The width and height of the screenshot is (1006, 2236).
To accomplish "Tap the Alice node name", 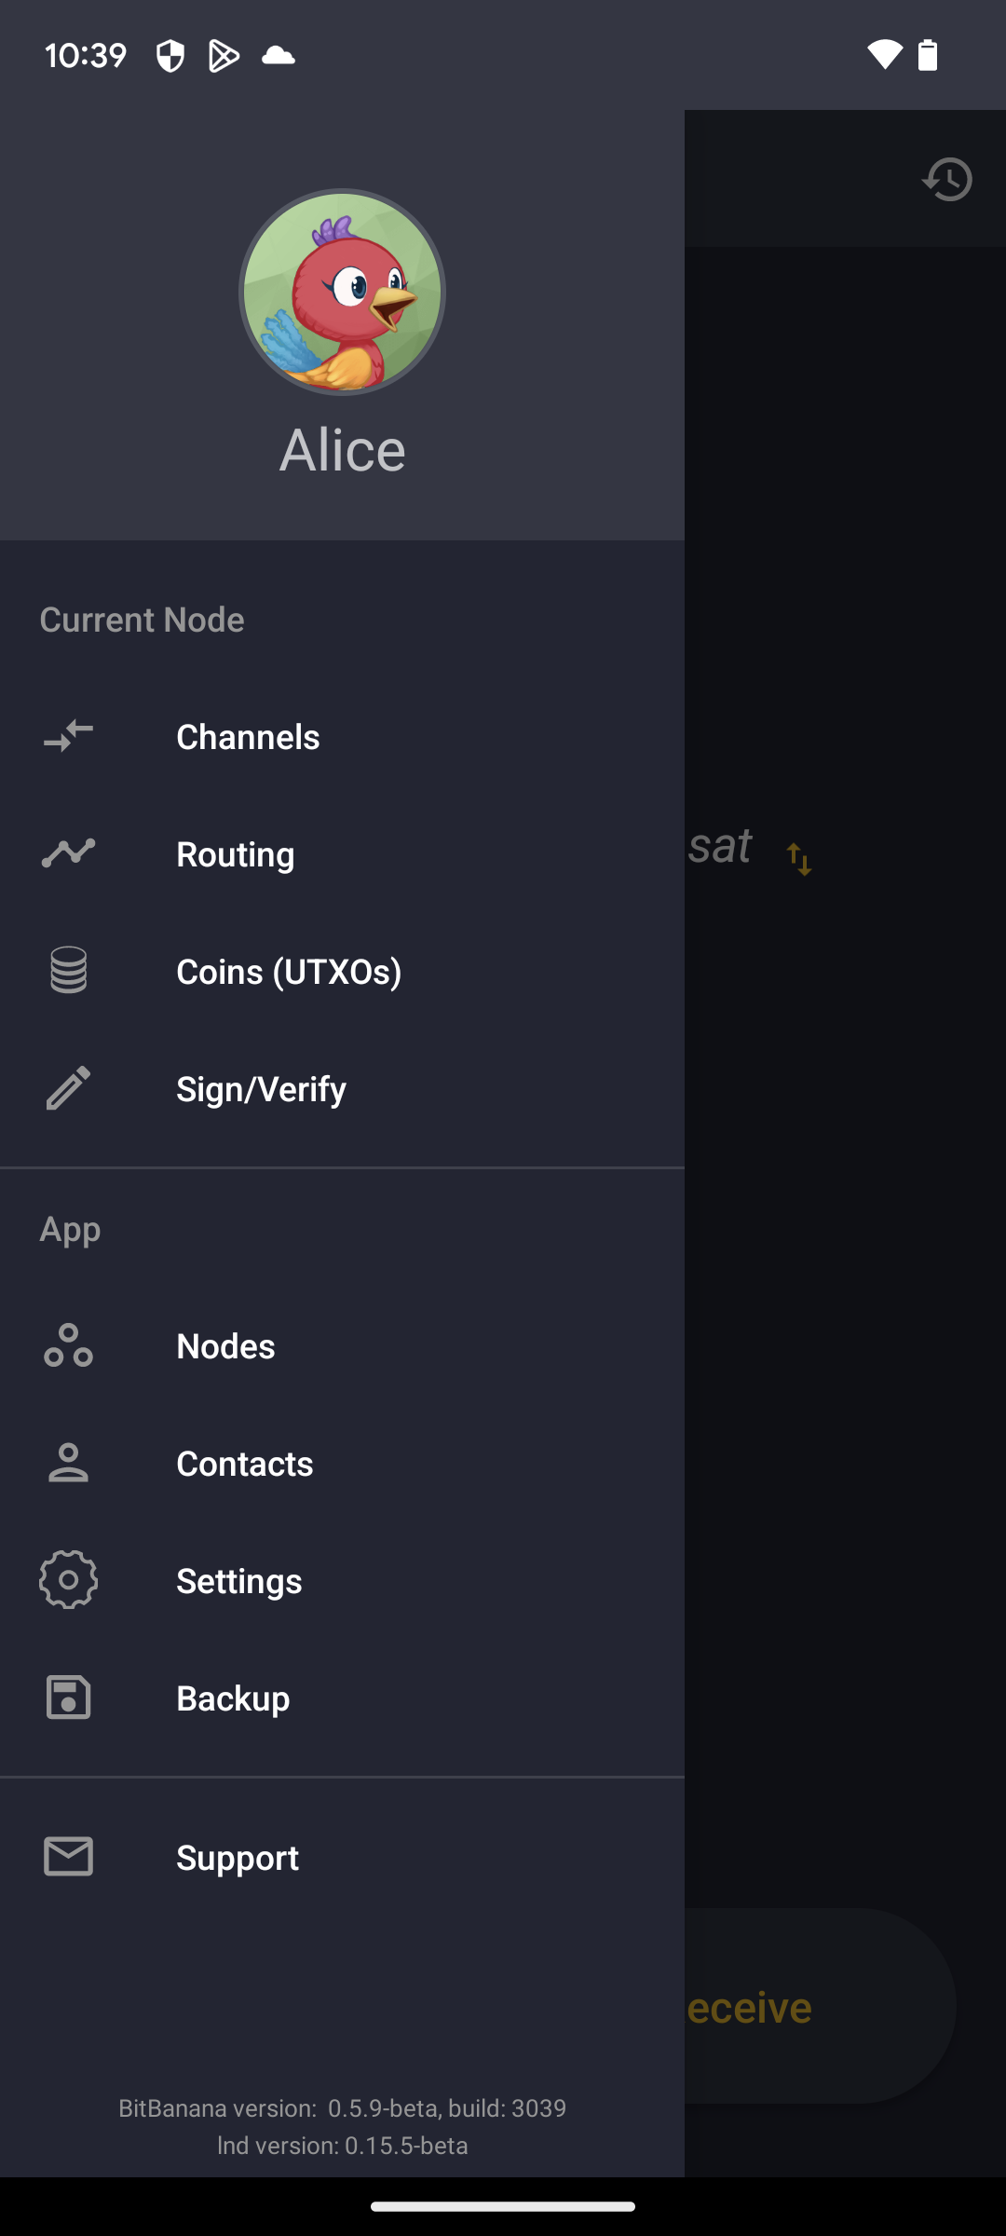I will coord(342,451).
